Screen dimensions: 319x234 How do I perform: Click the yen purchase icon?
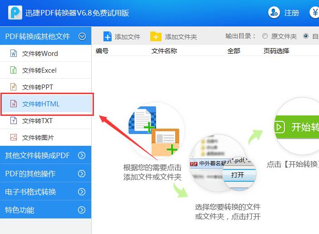point(314,12)
